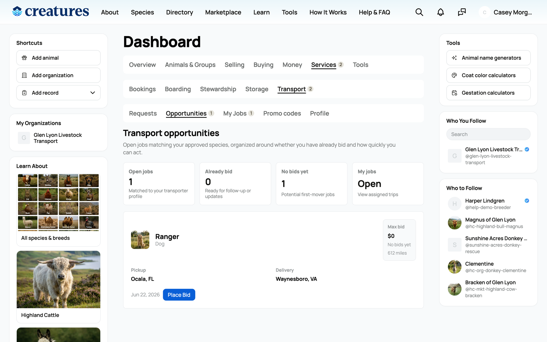The height and width of the screenshot is (342, 547).
Task: Click Add organization shortcut button
Action: tap(58, 75)
